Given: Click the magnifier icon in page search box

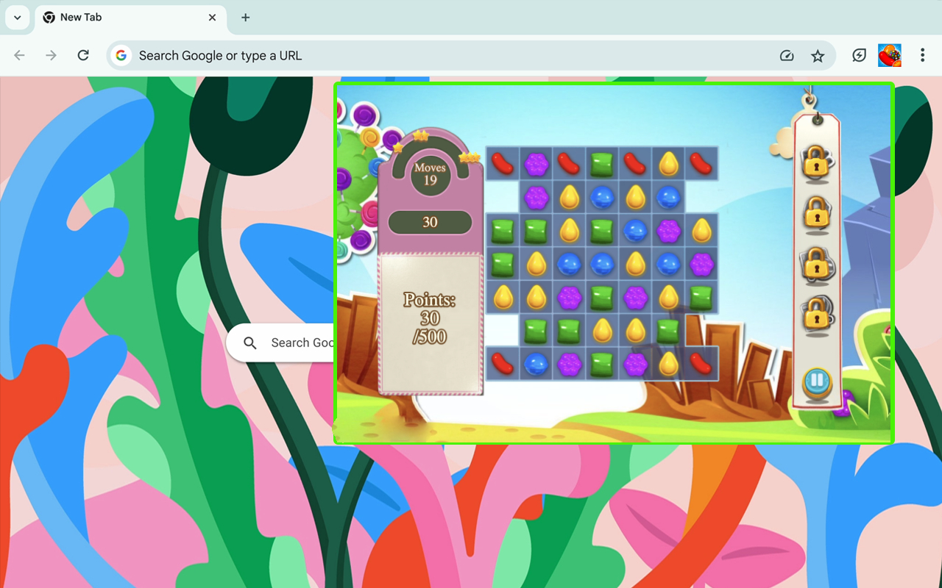Looking at the screenshot, I should [x=250, y=343].
